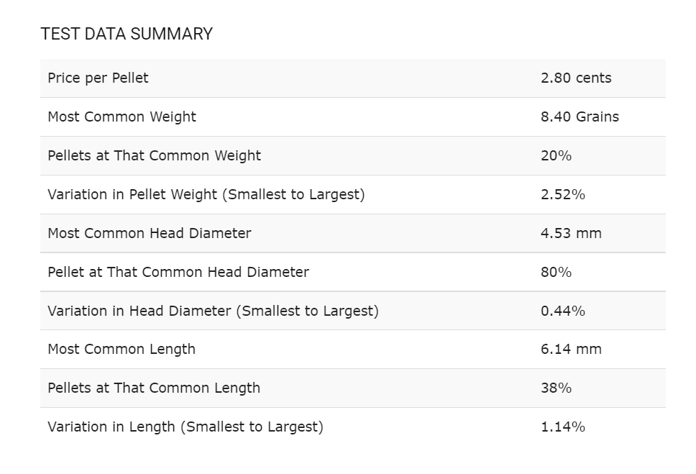The height and width of the screenshot is (474, 696).
Task: Click Pellets at That Common Length label
Action: point(154,388)
